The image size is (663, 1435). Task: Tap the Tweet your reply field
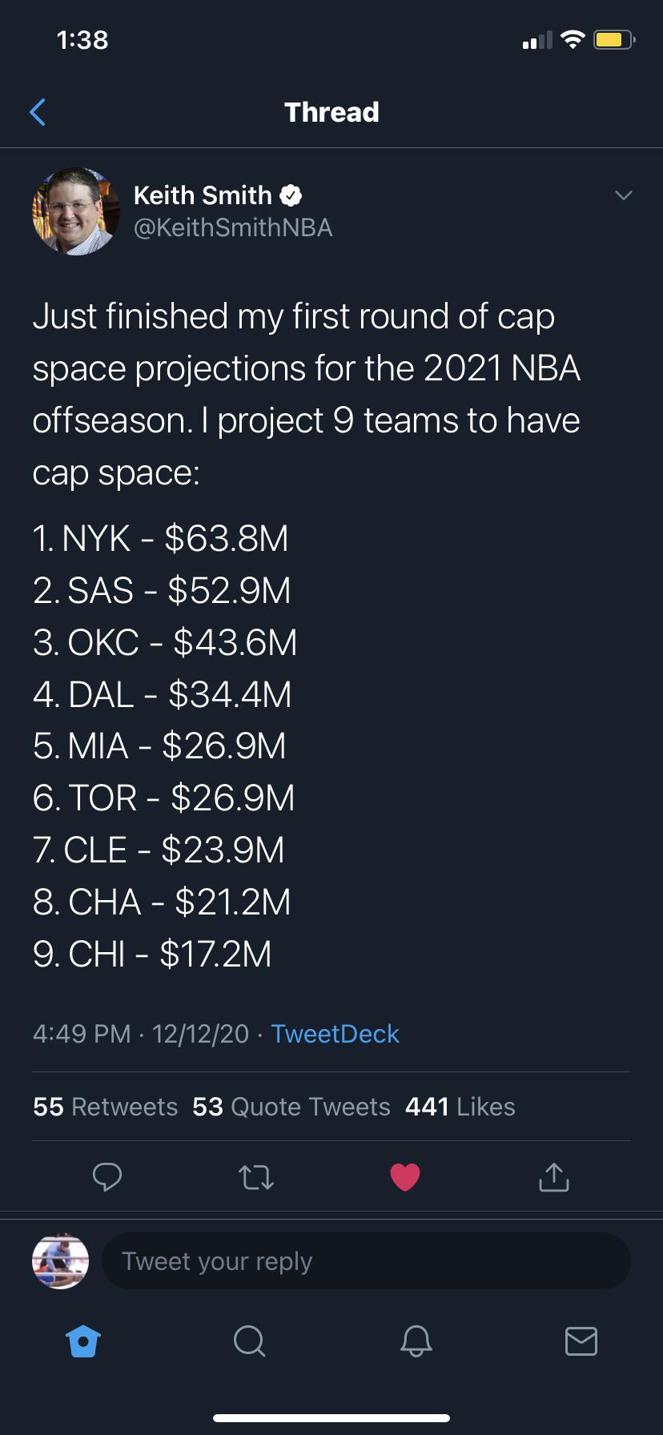(365, 1260)
